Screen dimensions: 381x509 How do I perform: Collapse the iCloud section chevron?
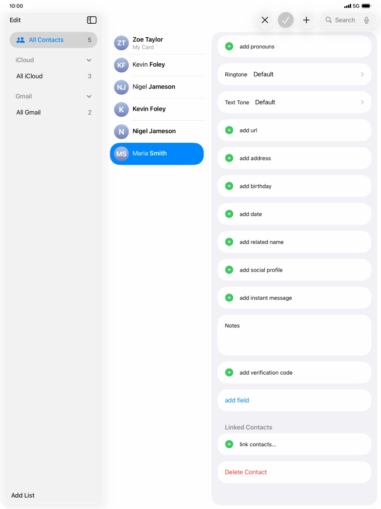[x=89, y=60]
